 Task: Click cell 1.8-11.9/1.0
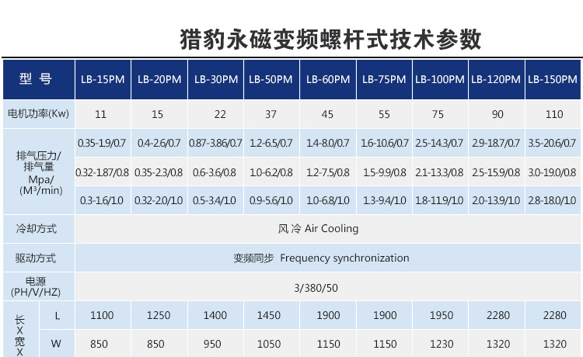coord(439,200)
